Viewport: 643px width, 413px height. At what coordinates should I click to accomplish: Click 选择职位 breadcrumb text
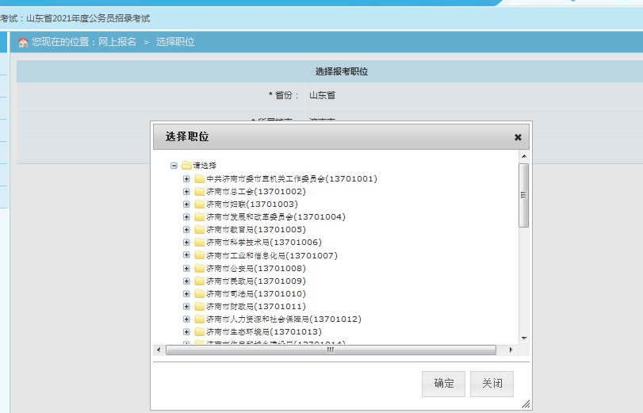[175, 42]
